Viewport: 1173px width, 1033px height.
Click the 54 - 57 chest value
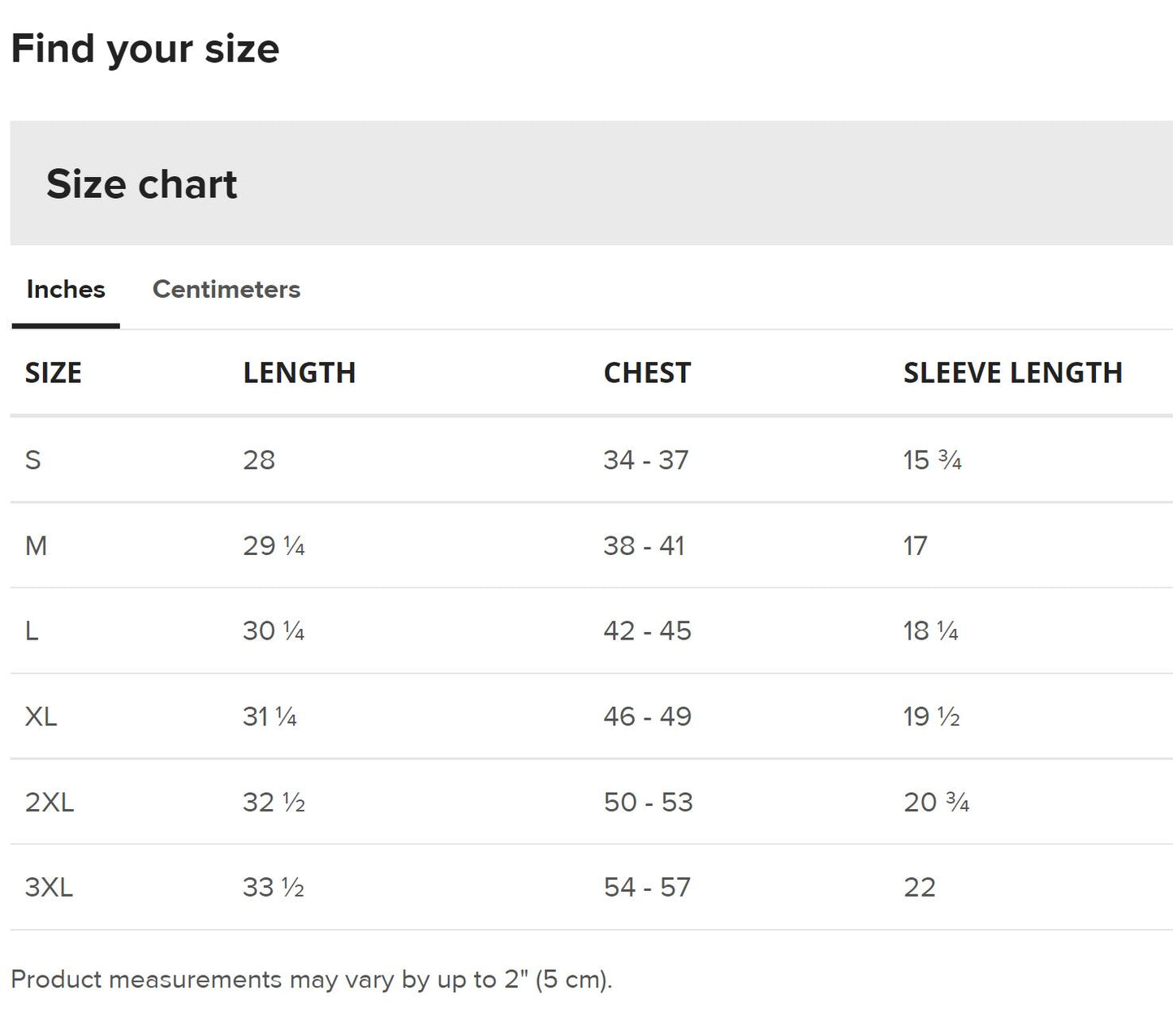point(647,888)
